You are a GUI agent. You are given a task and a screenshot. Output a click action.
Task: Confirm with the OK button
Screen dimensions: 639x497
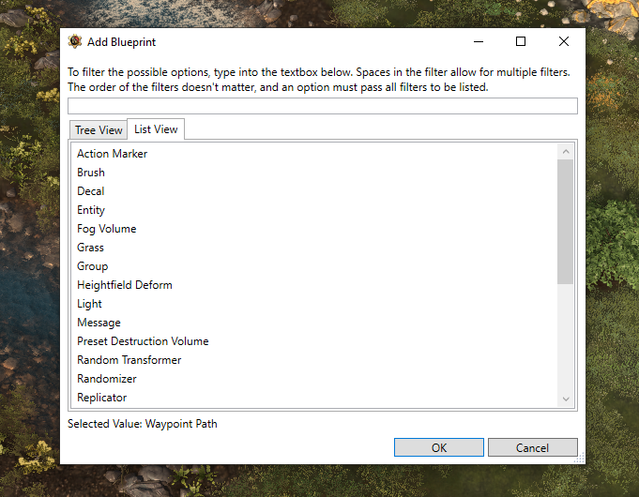pyautogui.click(x=439, y=447)
